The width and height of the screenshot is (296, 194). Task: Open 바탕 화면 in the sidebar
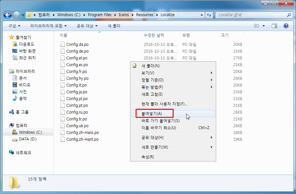click(24, 51)
